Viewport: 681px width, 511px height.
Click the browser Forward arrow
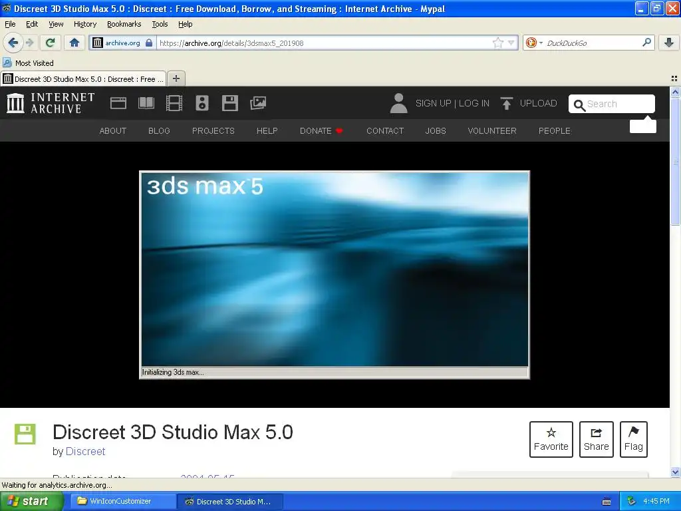point(29,43)
